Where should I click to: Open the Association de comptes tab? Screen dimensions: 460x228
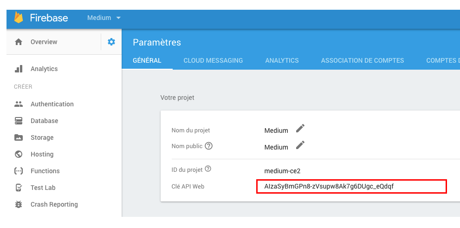click(x=363, y=60)
